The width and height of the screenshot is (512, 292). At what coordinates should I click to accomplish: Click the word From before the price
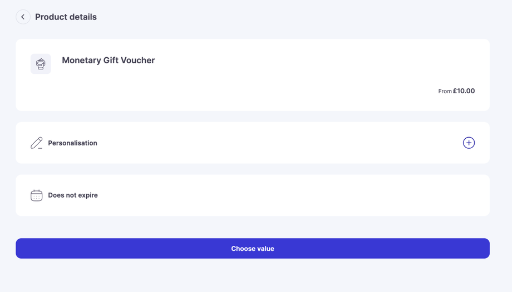pos(445,92)
